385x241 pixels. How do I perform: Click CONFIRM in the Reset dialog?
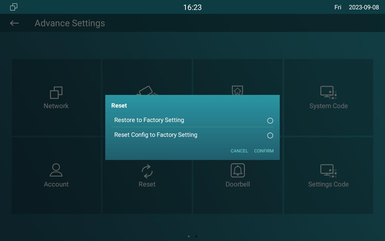click(x=264, y=151)
